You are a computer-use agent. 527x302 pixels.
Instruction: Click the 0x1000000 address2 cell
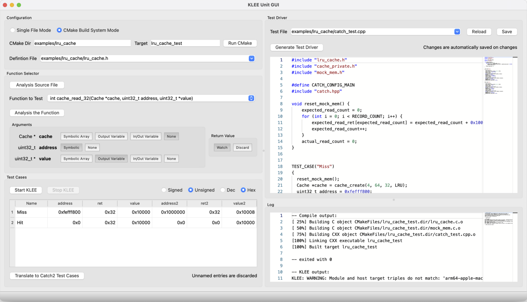tap(170, 212)
